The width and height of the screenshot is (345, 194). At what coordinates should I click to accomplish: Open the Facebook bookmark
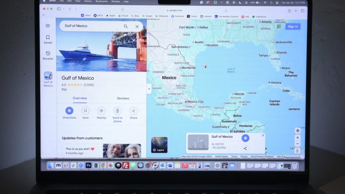pos(177,16)
